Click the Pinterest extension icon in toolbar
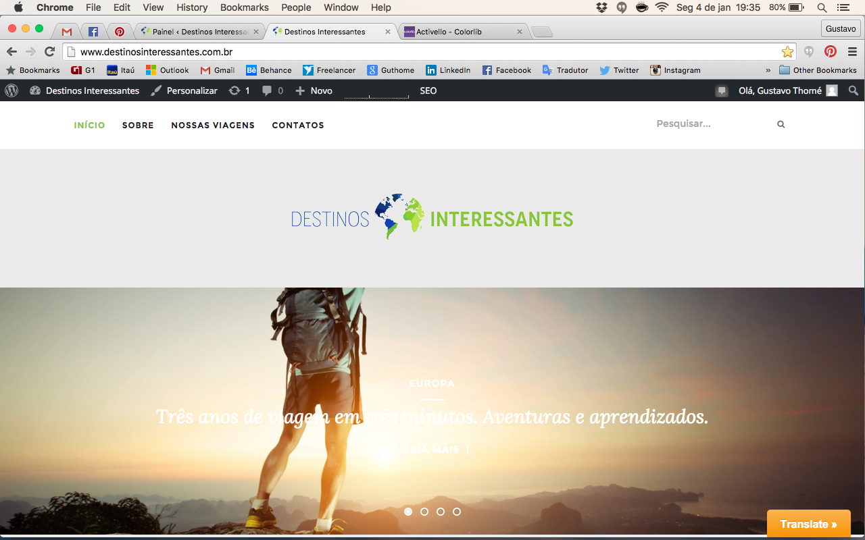865x540 pixels. (x=831, y=51)
